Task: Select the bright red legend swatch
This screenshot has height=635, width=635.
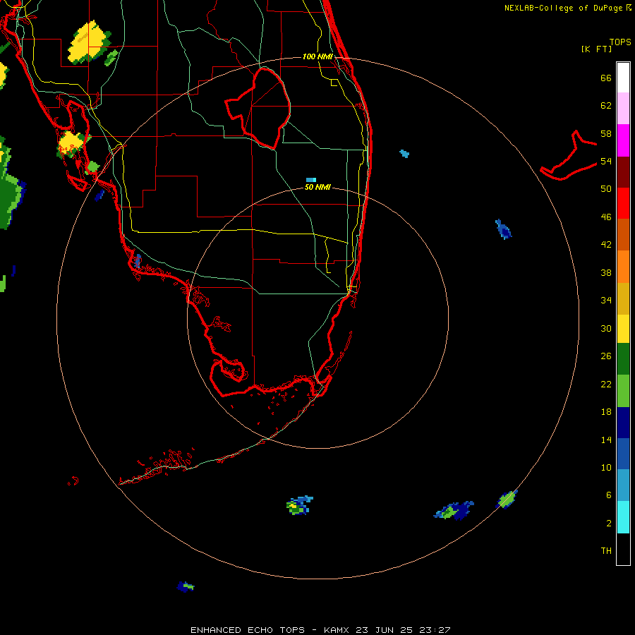Action: click(x=623, y=203)
